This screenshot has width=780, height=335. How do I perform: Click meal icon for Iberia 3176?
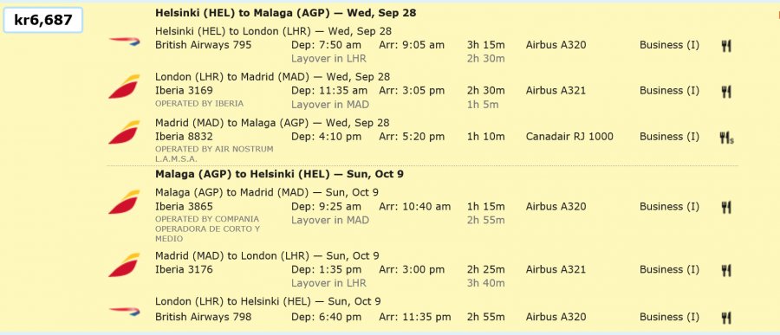point(725,270)
